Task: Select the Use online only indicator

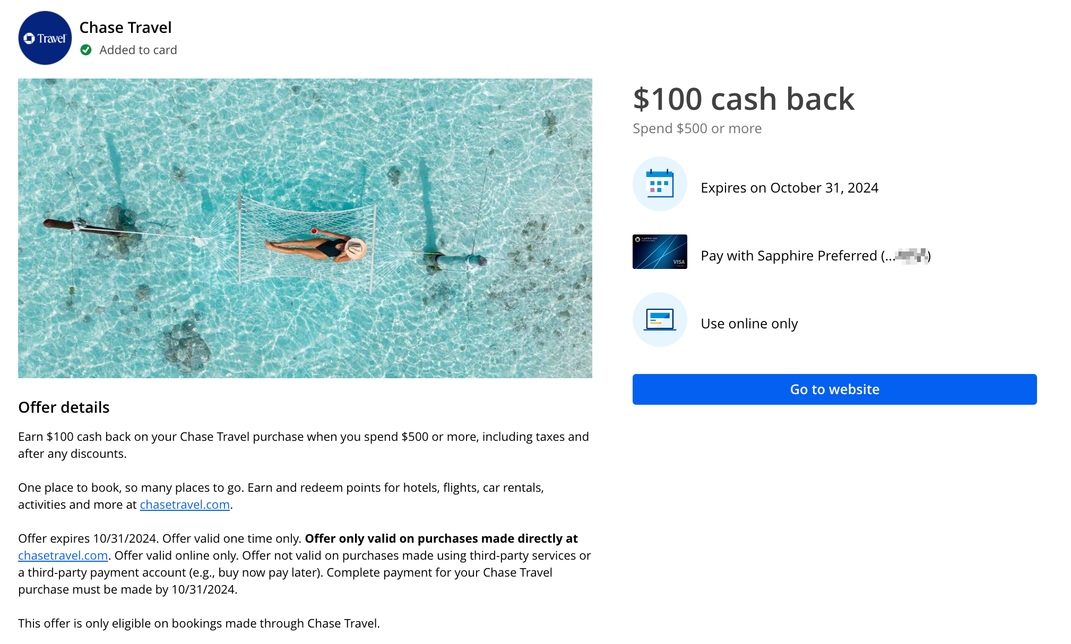Action: click(x=749, y=323)
